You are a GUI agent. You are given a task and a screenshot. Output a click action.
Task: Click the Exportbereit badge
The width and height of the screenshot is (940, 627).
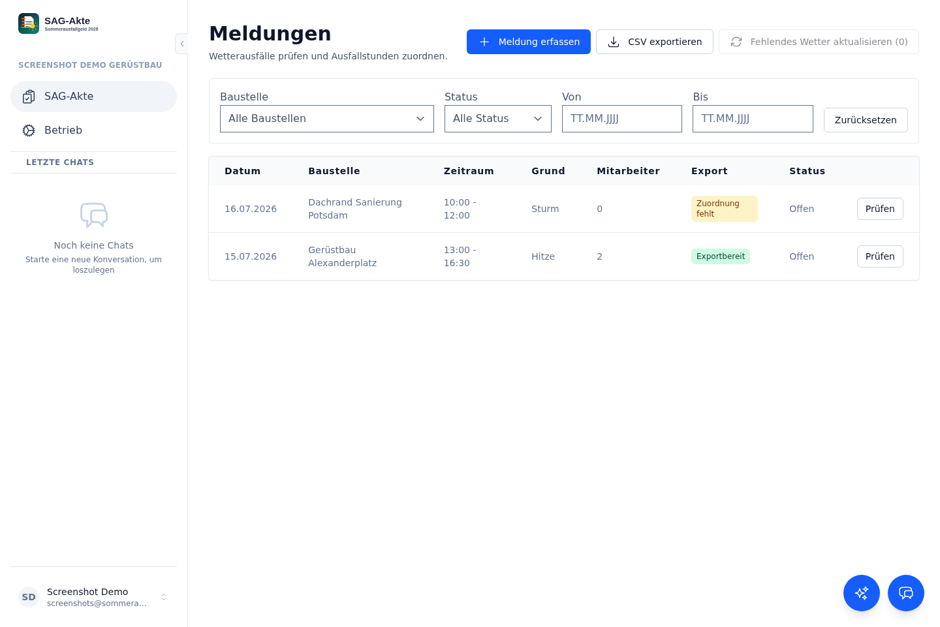click(721, 256)
